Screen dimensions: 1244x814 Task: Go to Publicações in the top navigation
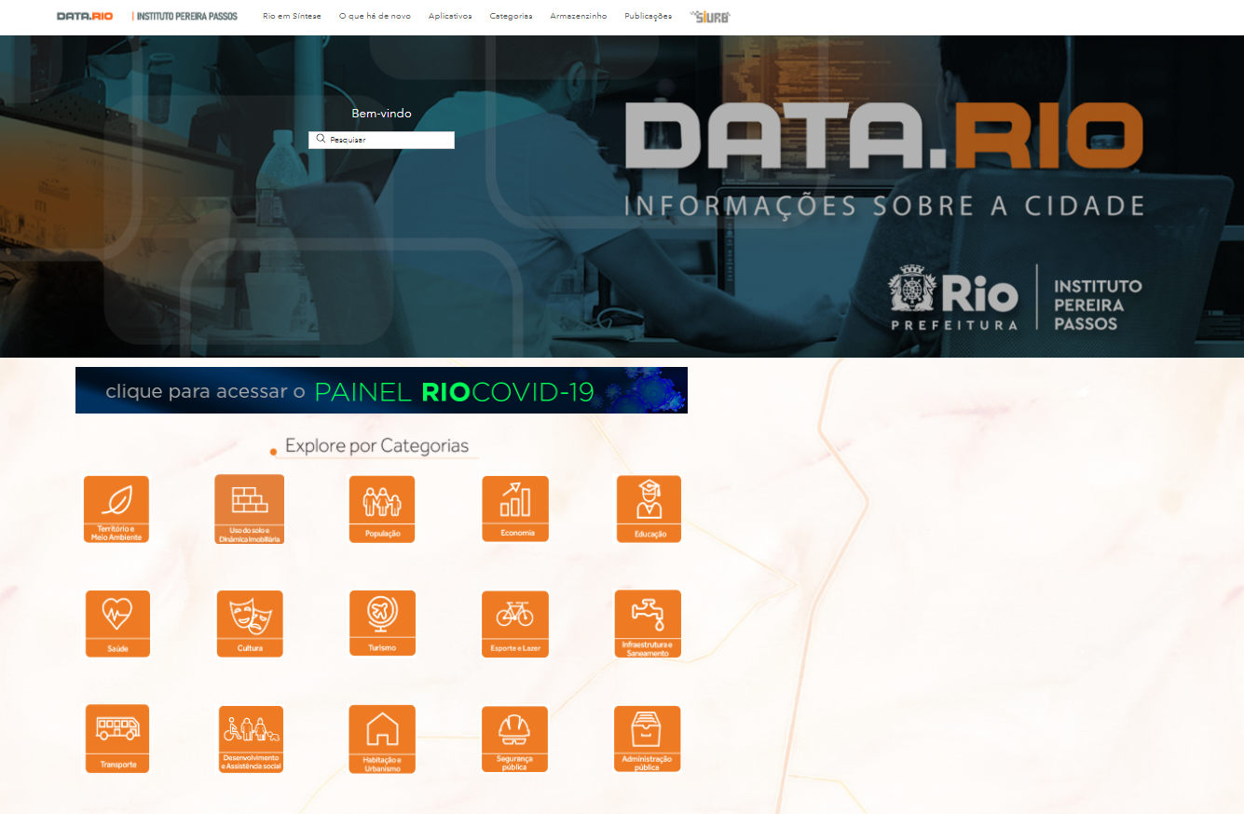(x=648, y=16)
